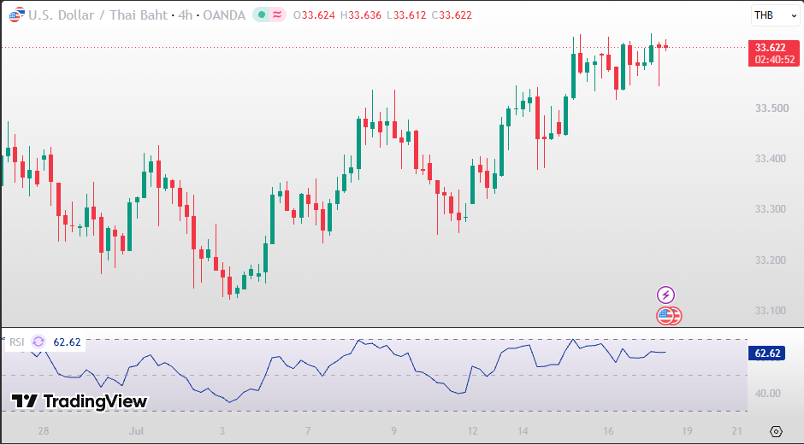Open chart settings gear icon
Screen dimensions: 804x444
point(776,431)
